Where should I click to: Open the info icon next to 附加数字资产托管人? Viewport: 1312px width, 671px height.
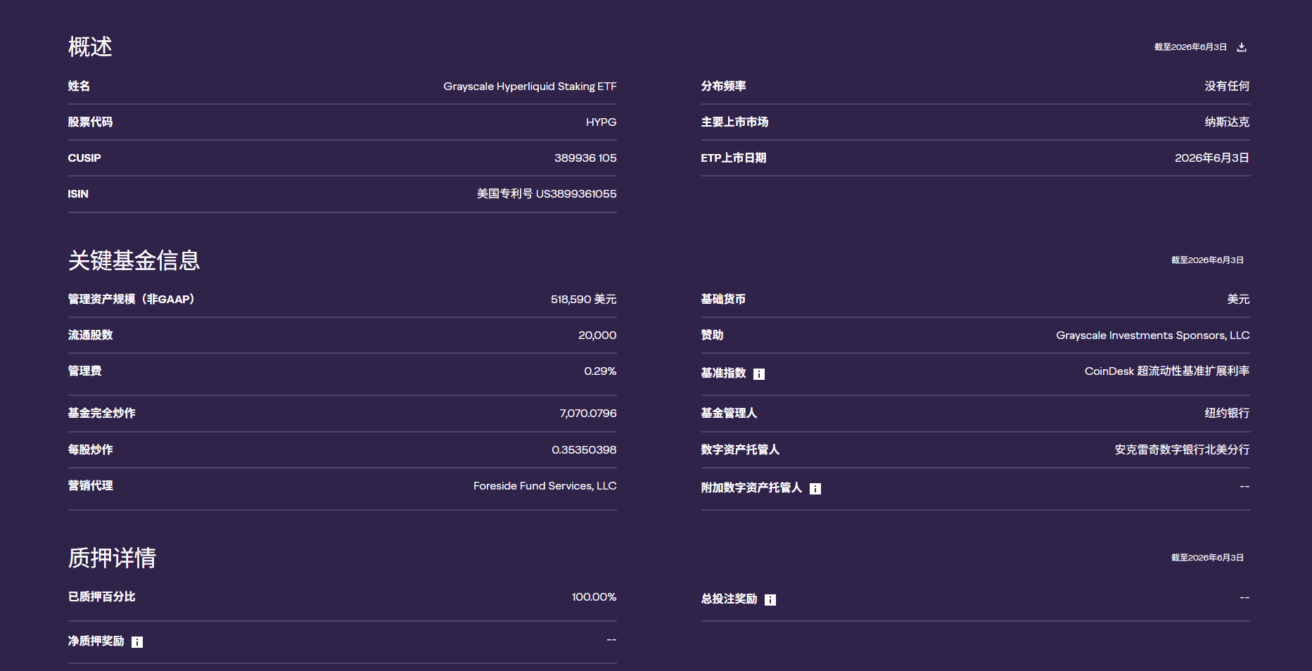(x=815, y=489)
